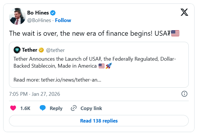Click Bo Hines verified badge
The image size is (198, 135).
click(53, 13)
